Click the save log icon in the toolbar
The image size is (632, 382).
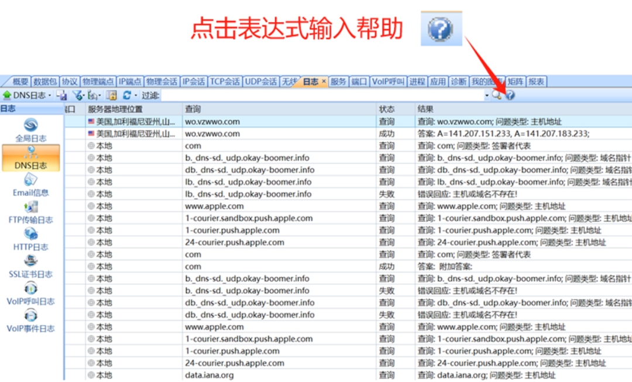61,95
